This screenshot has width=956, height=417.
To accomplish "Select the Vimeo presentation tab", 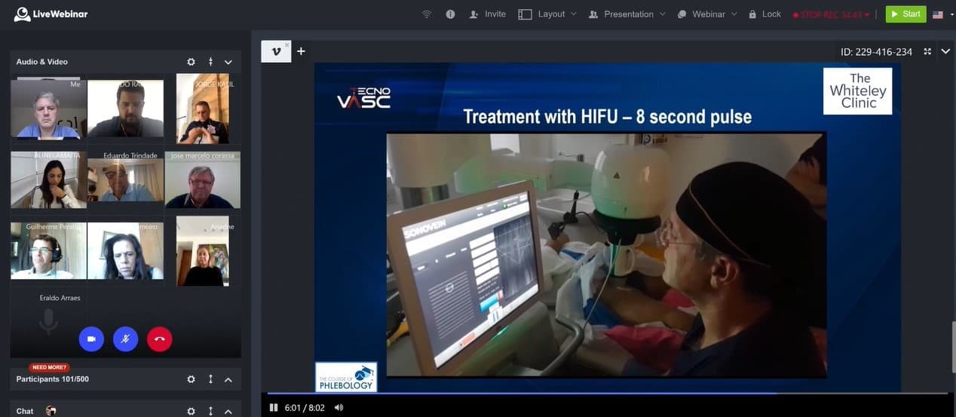I will [275, 51].
